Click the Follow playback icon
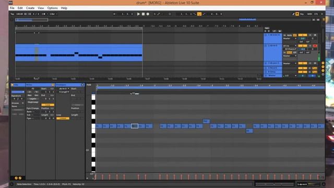 (115, 14)
